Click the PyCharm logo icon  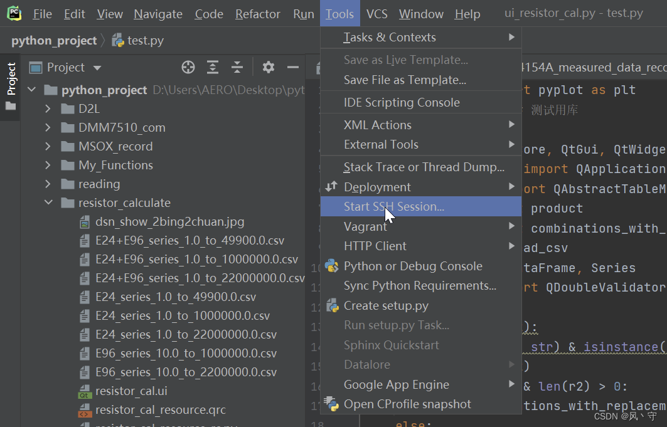tap(13, 13)
